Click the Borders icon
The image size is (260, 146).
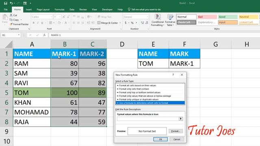click(x=50, y=23)
